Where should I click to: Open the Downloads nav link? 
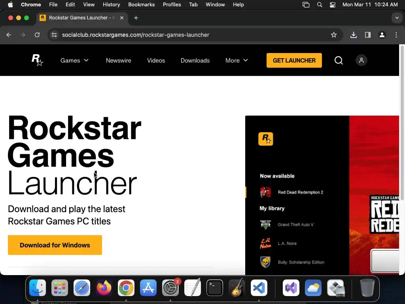pos(195,61)
